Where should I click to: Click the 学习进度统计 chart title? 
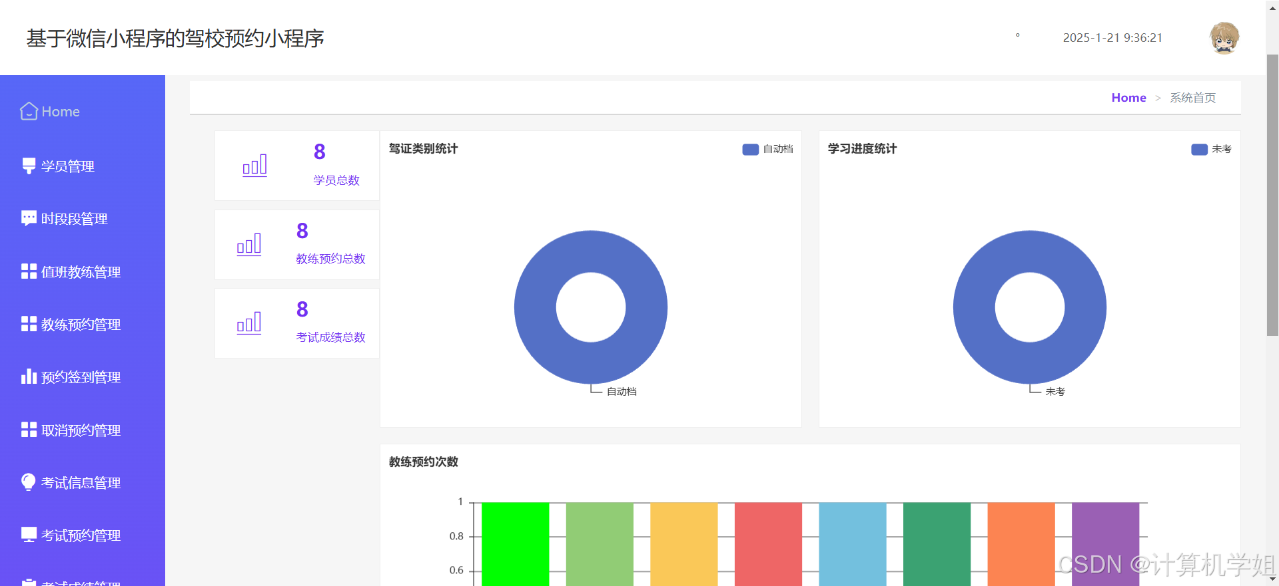point(862,148)
